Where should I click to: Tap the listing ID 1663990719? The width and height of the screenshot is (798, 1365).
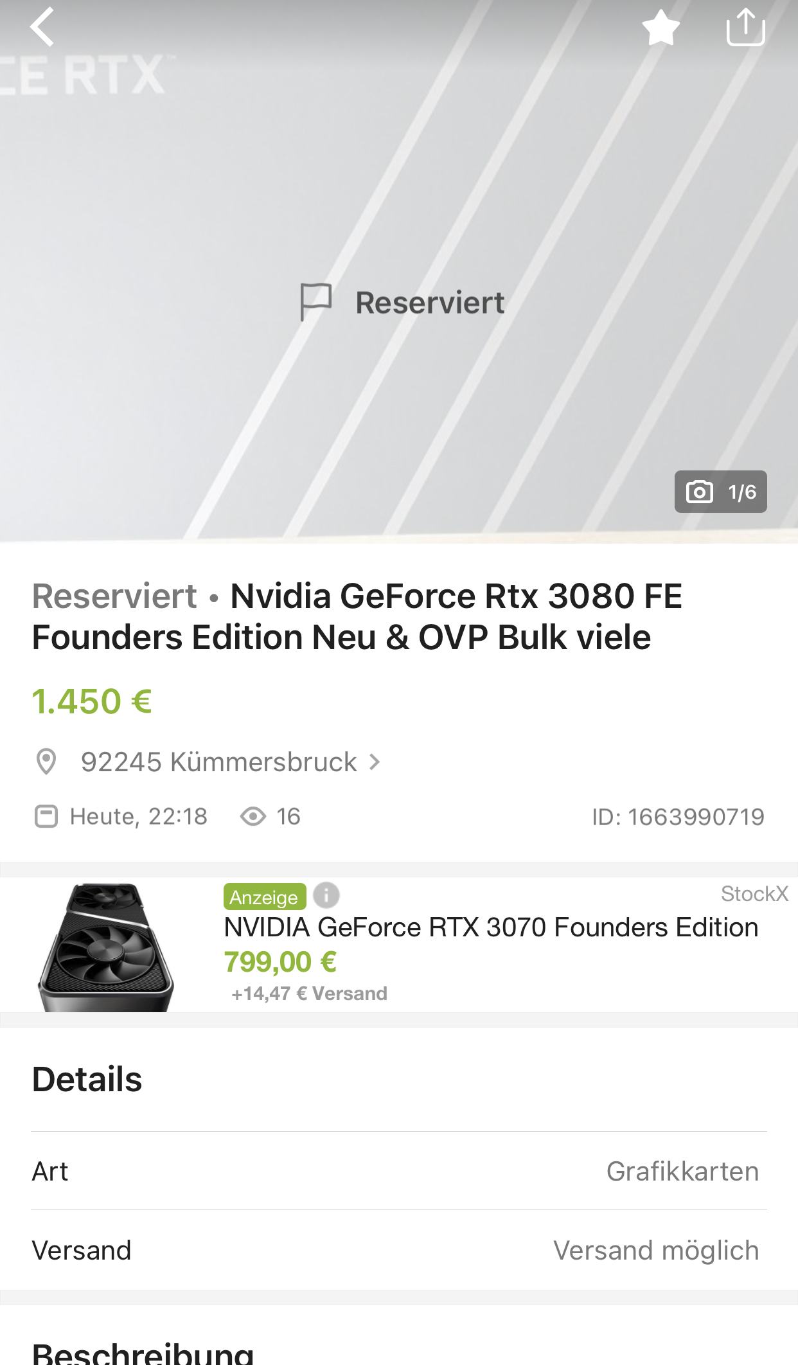pos(678,817)
